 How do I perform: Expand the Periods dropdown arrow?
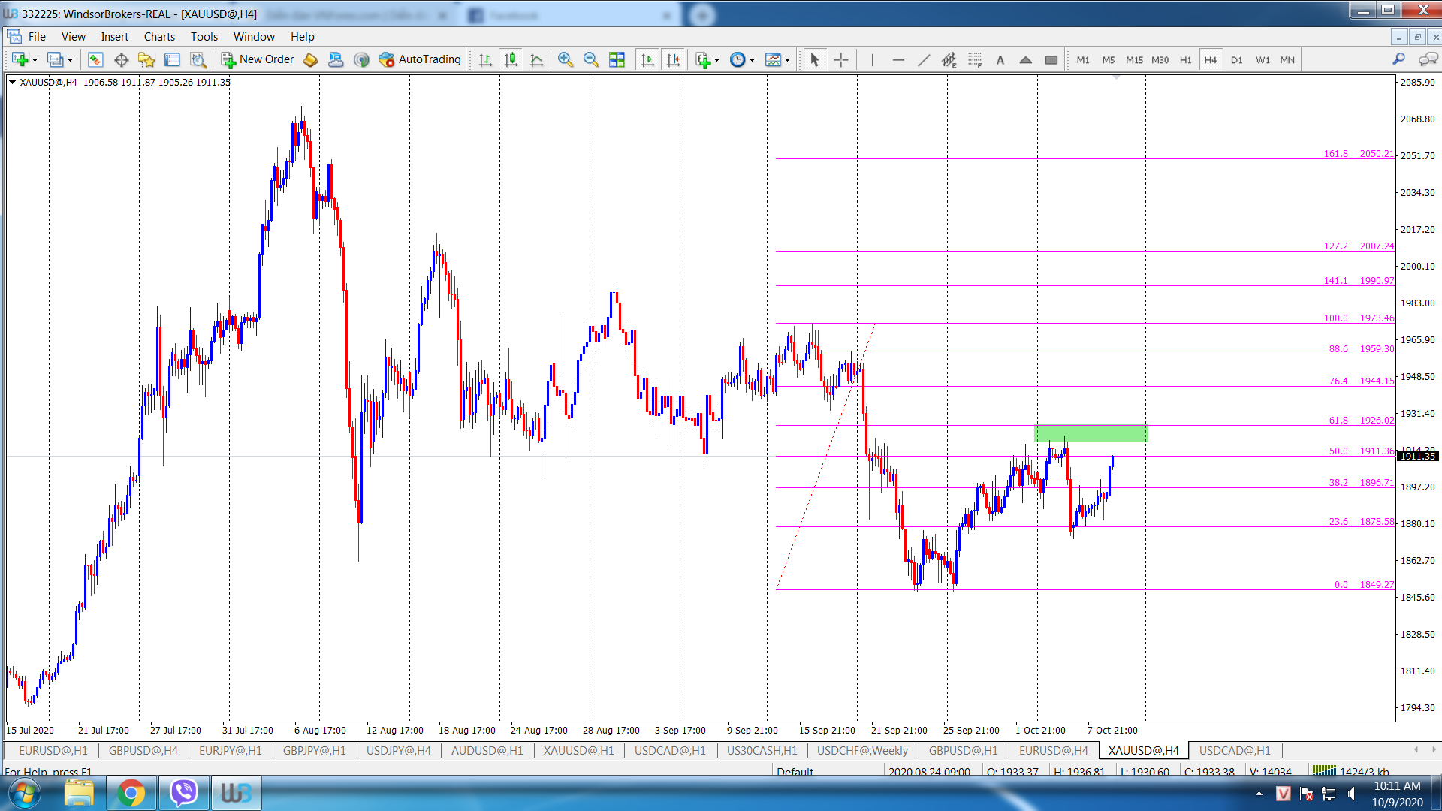(753, 60)
